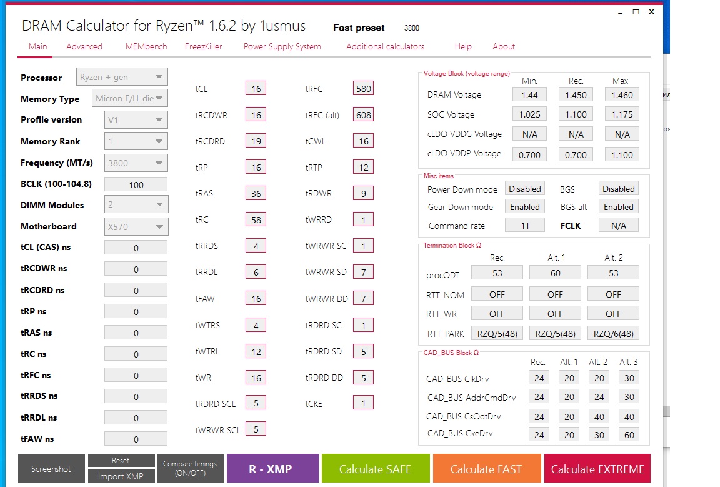The image size is (720, 487).
Task: Go to the FreezKiller tab
Action: 203,46
